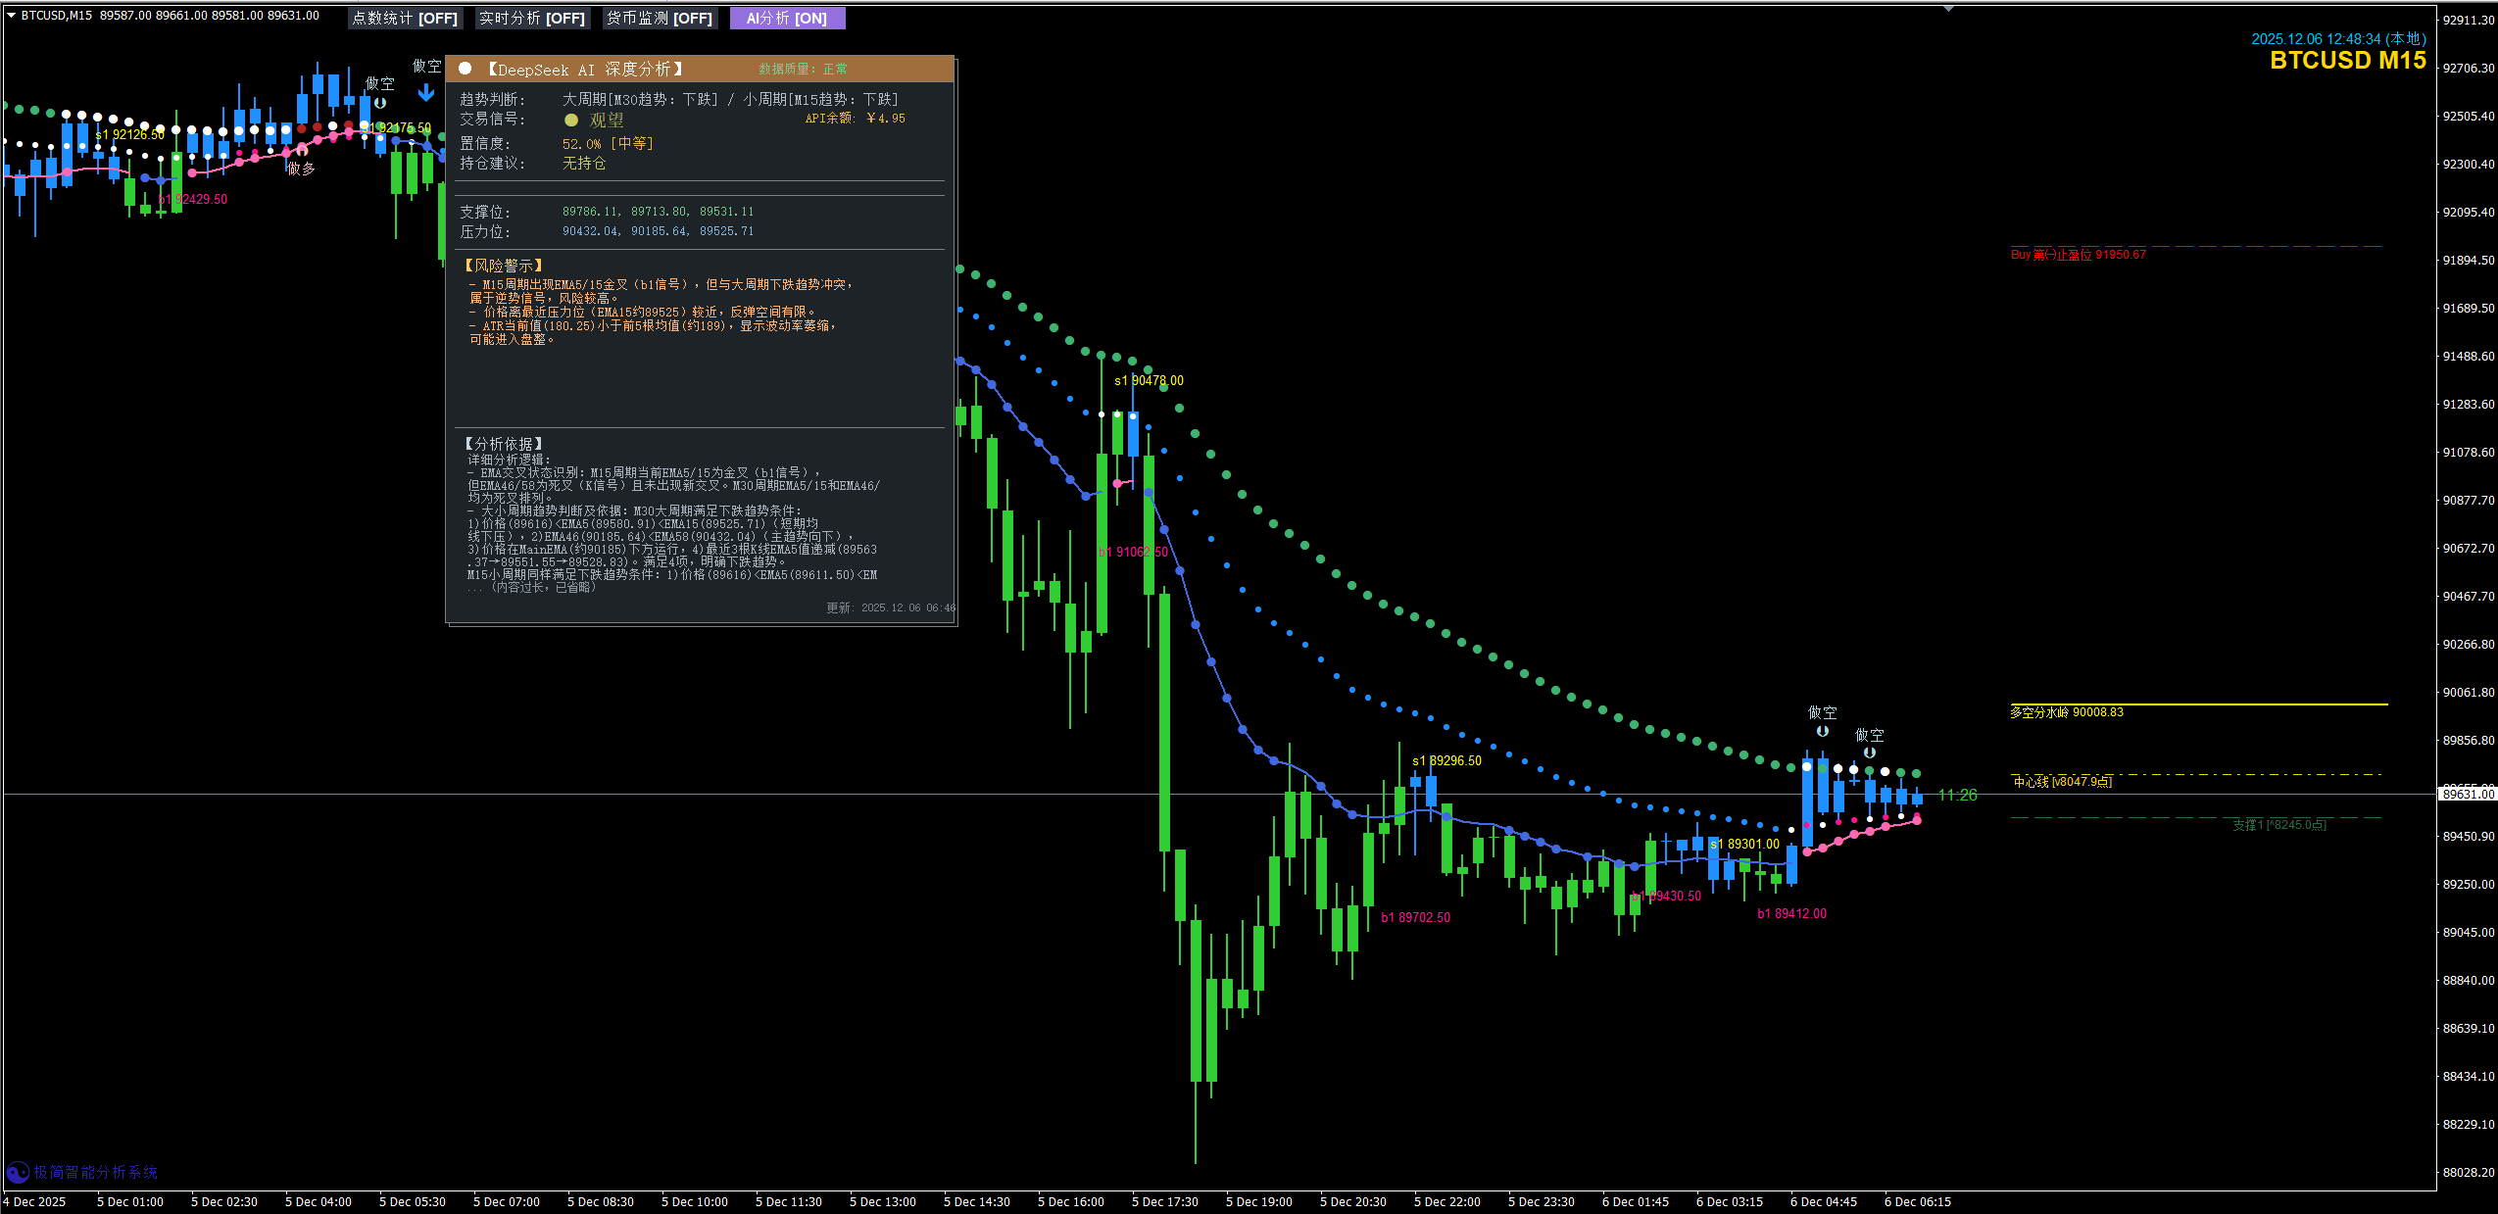Click the current price tag 89631.00
The width and height of the screenshot is (2498, 1214).
click(2468, 794)
